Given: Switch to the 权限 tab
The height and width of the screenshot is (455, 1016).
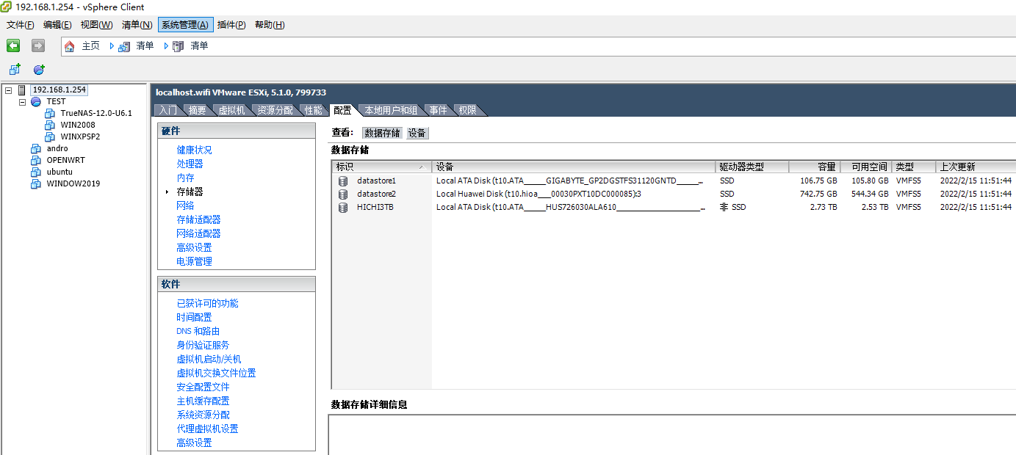Looking at the screenshot, I should click(x=468, y=110).
